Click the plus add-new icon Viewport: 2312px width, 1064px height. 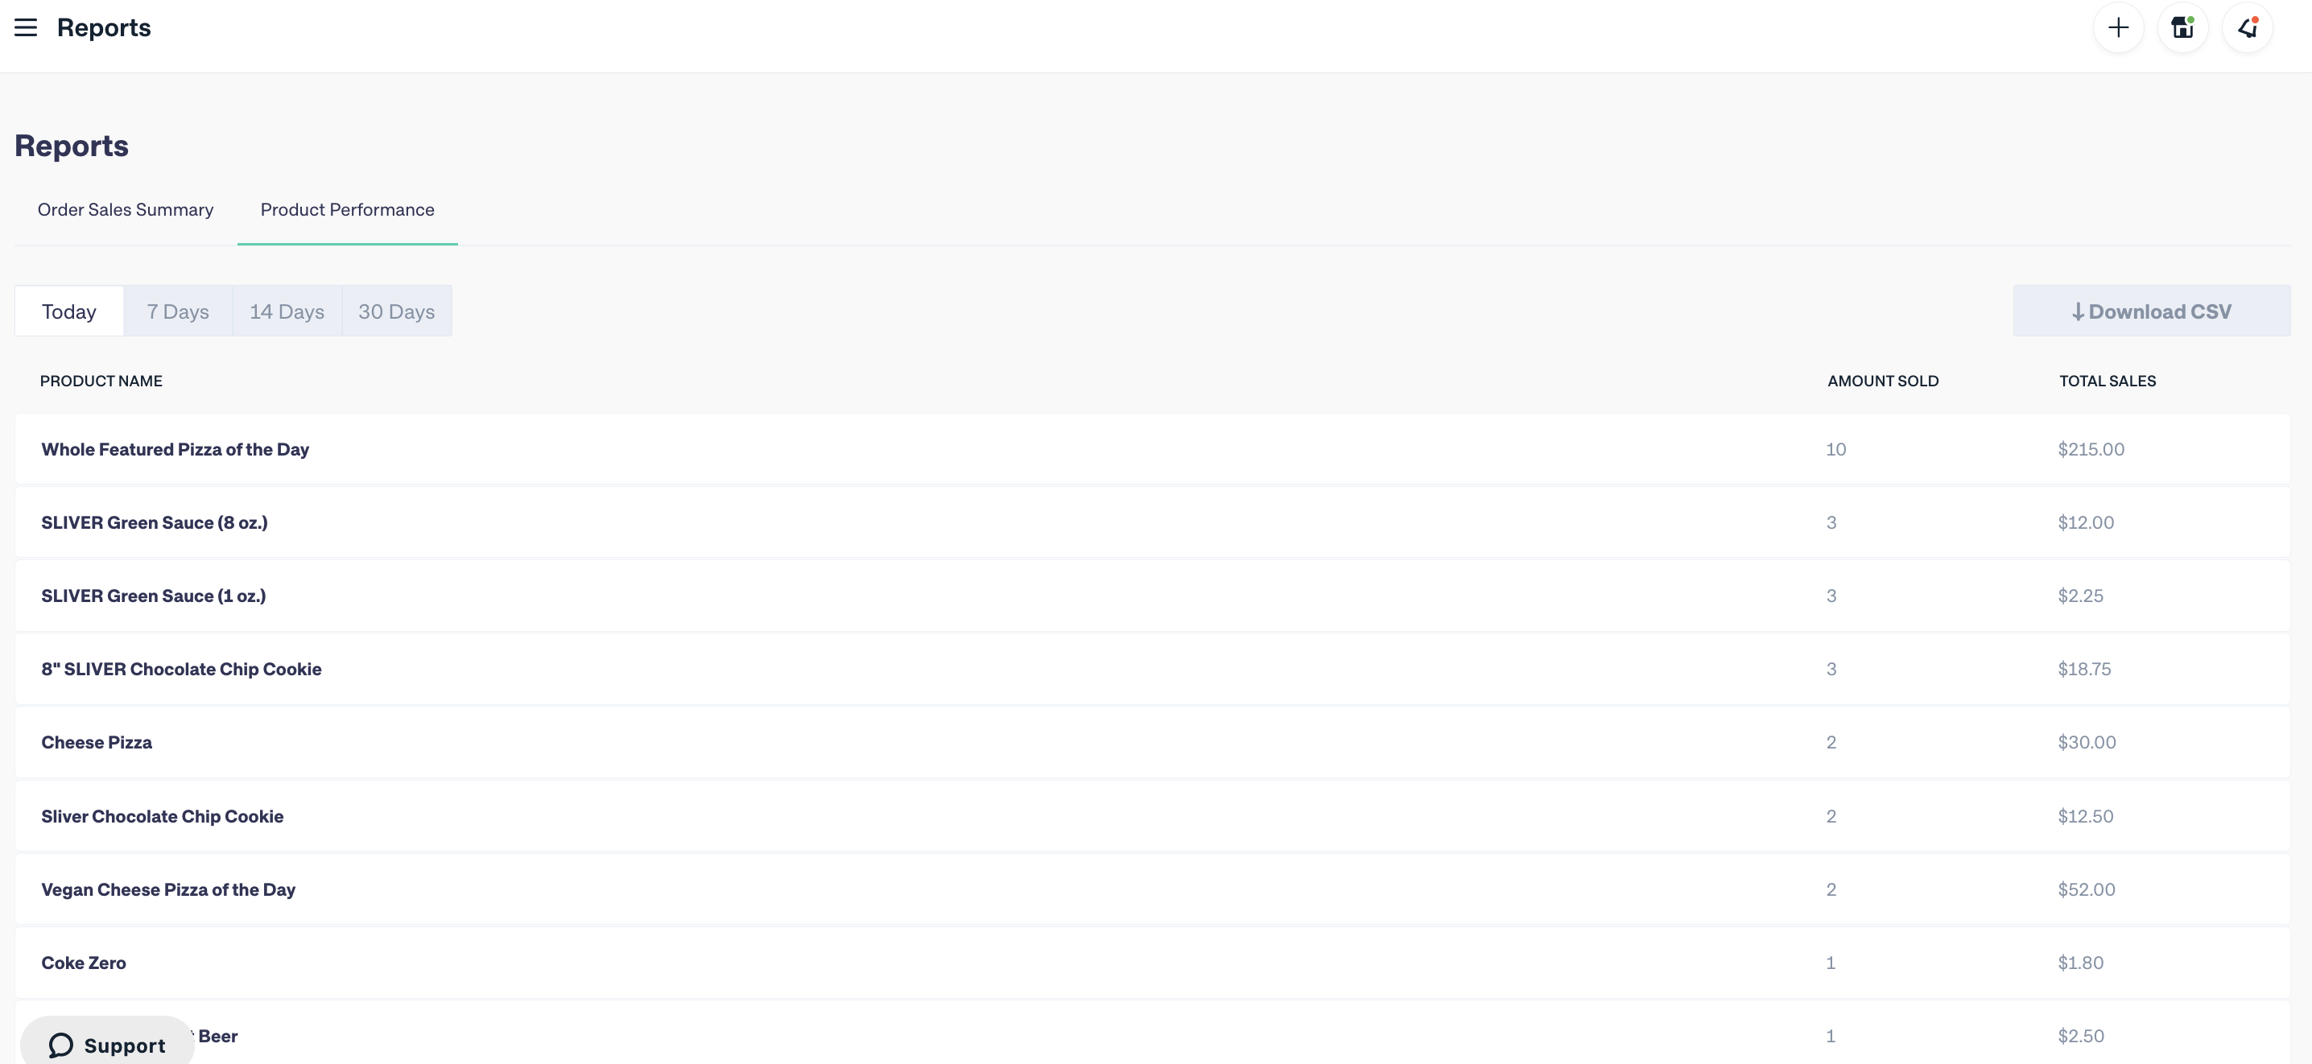pos(2118,28)
